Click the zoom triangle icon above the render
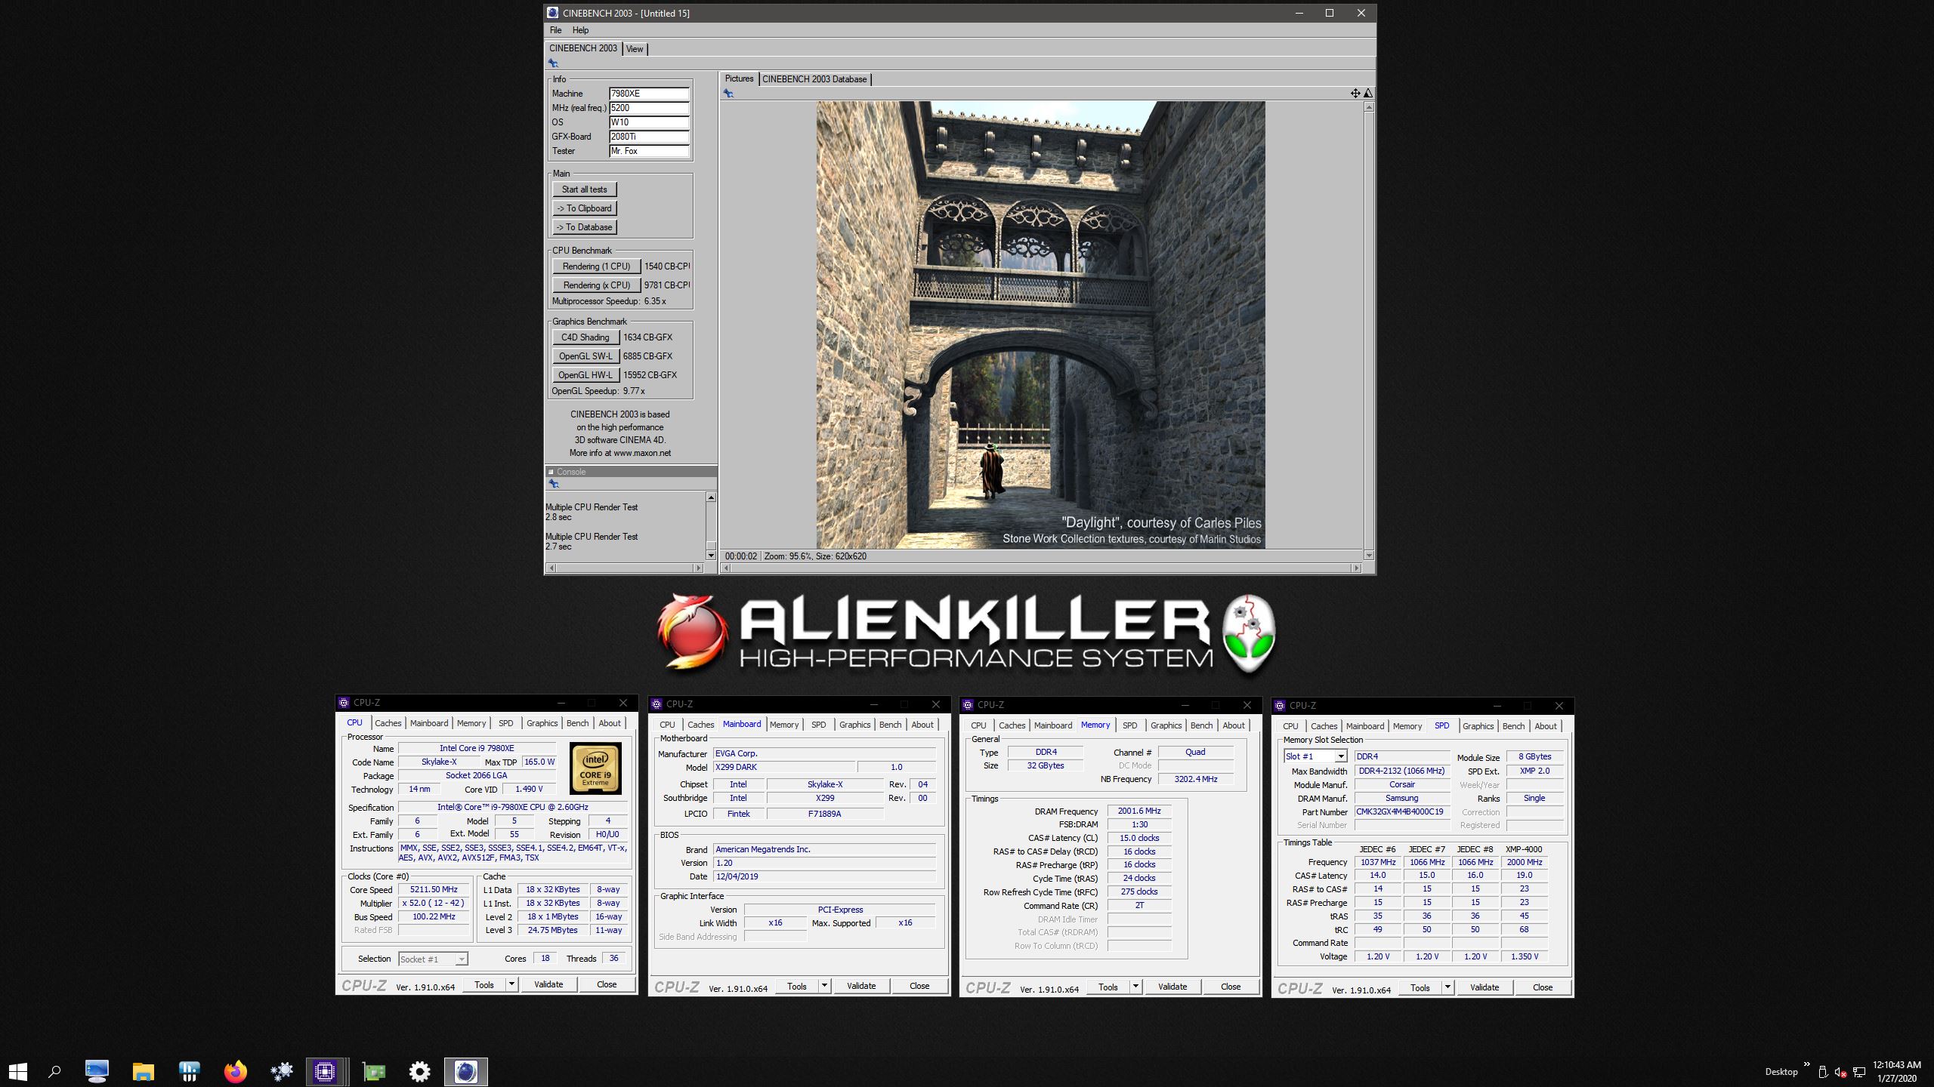The width and height of the screenshot is (1934, 1087). click(1368, 94)
